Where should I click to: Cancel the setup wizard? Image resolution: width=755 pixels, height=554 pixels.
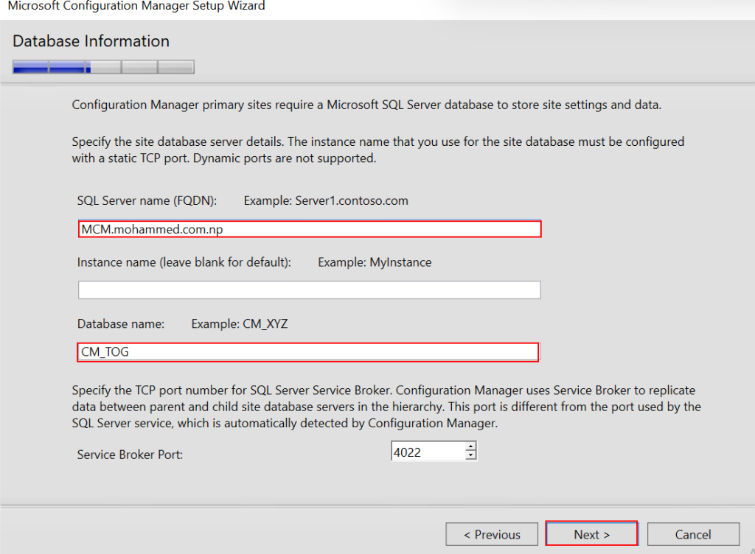pyautogui.click(x=692, y=534)
